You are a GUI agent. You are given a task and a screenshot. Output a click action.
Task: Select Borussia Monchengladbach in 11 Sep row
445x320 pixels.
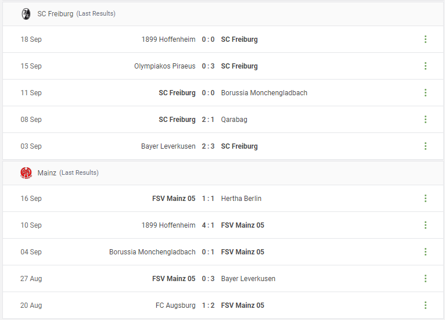pos(264,93)
